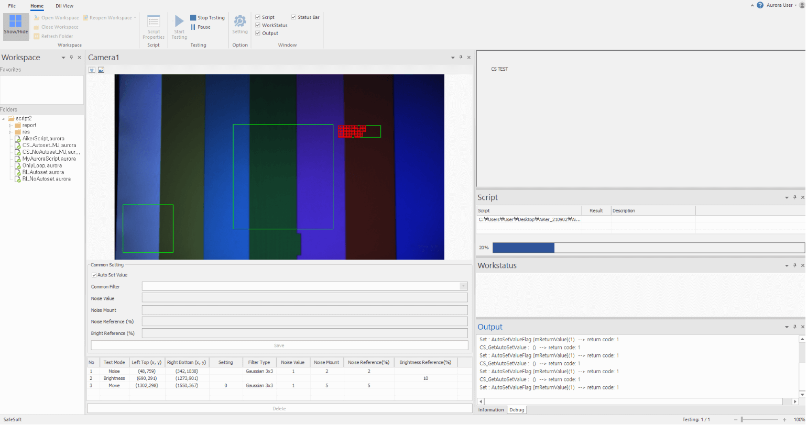The width and height of the screenshot is (807, 425).
Task: Click the Show/Hide ribbon button
Action: pyautogui.click(x=16, y=26)
